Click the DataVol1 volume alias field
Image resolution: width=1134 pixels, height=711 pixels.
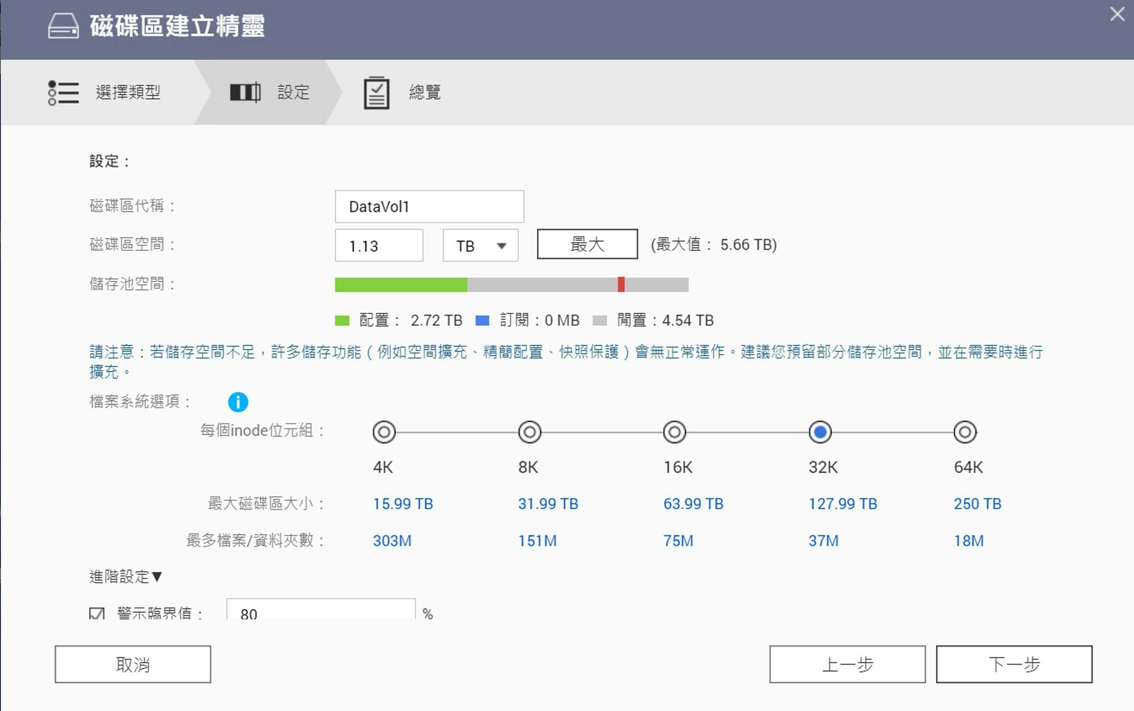pos(429,206)
